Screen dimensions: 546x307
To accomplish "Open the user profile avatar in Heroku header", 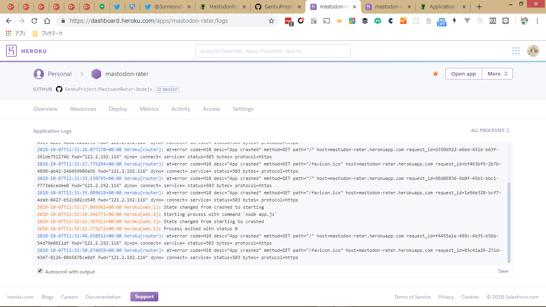I will pos(533,51).
